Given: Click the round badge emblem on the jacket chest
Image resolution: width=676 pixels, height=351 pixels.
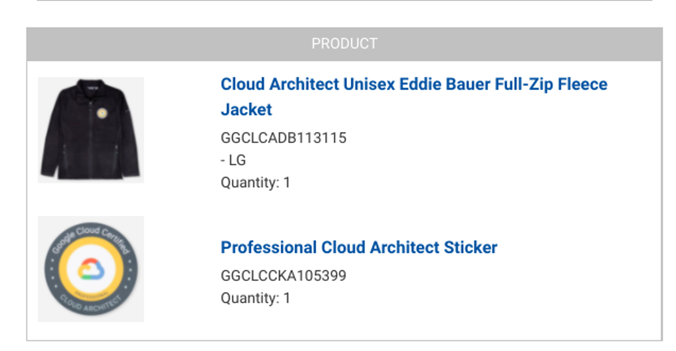Looking at the screenshot, I should 102,113.
